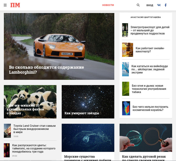Open 'Как умирают звёзды' headline
Image resolution: width=176 pixels, height=161 pixels.
point(82,113)
